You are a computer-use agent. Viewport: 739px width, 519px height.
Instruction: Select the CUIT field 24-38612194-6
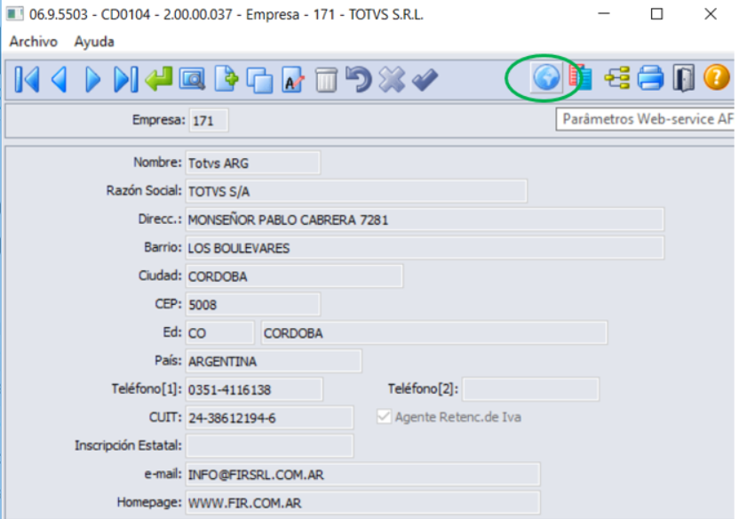coord(270,418)
